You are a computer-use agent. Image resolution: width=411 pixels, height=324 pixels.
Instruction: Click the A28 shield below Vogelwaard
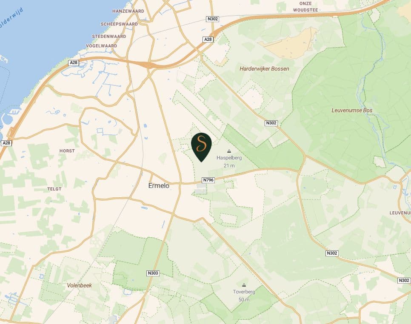click(x=74, y=63)
